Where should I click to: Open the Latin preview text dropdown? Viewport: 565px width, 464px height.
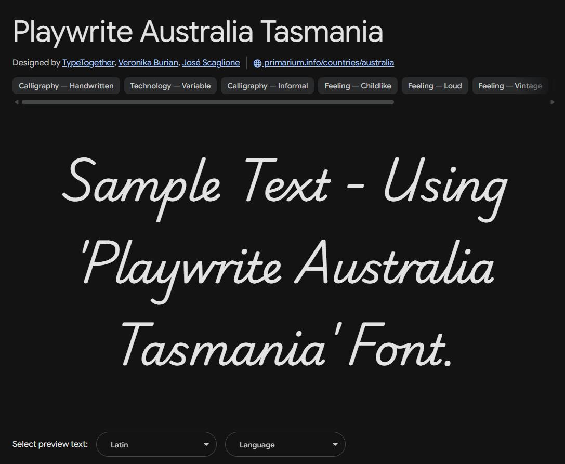156,444
